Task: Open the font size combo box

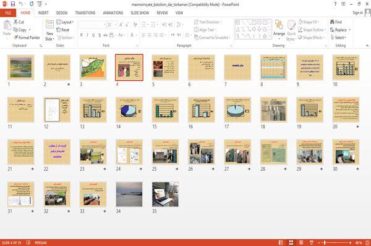Action: pyautogui.click(x=112, y=25)
